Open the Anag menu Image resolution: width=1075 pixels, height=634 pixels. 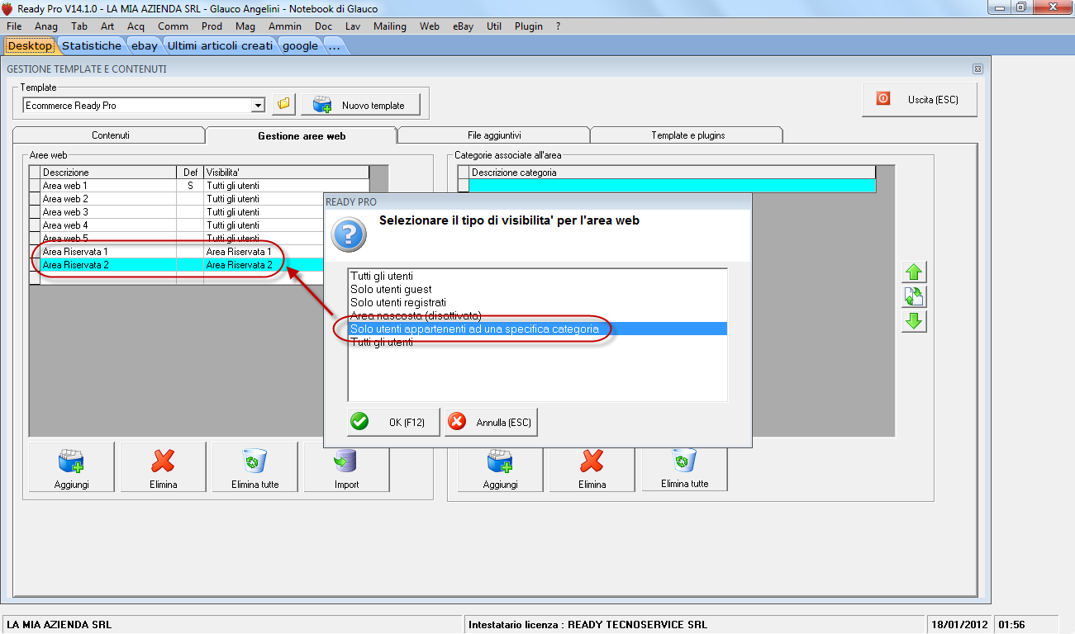coord(46,26)
